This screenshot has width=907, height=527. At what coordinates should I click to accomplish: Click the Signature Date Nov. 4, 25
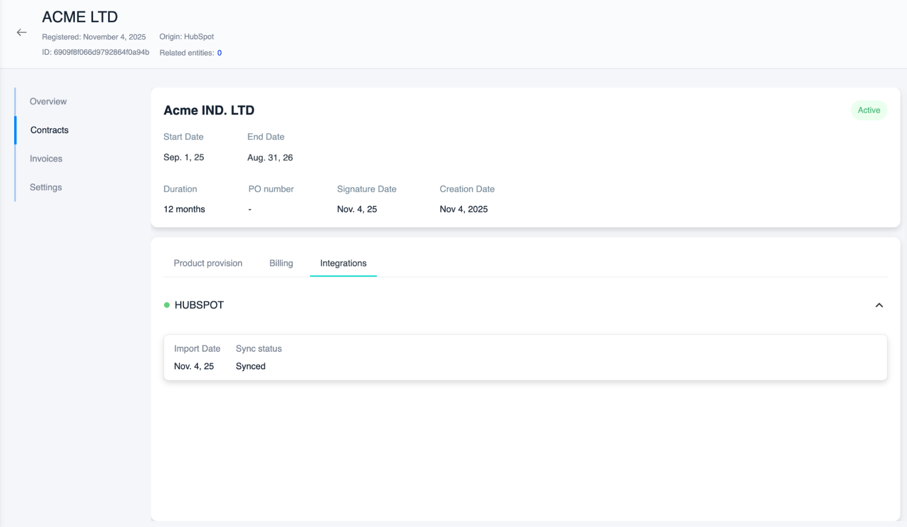(357, 209)
